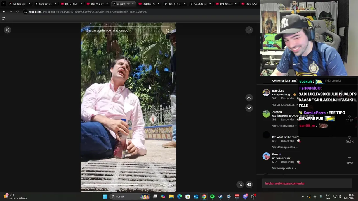Open nameless's profile avatar
The width and height of the screenshot is (358, 201).
[x=266, y=93]
